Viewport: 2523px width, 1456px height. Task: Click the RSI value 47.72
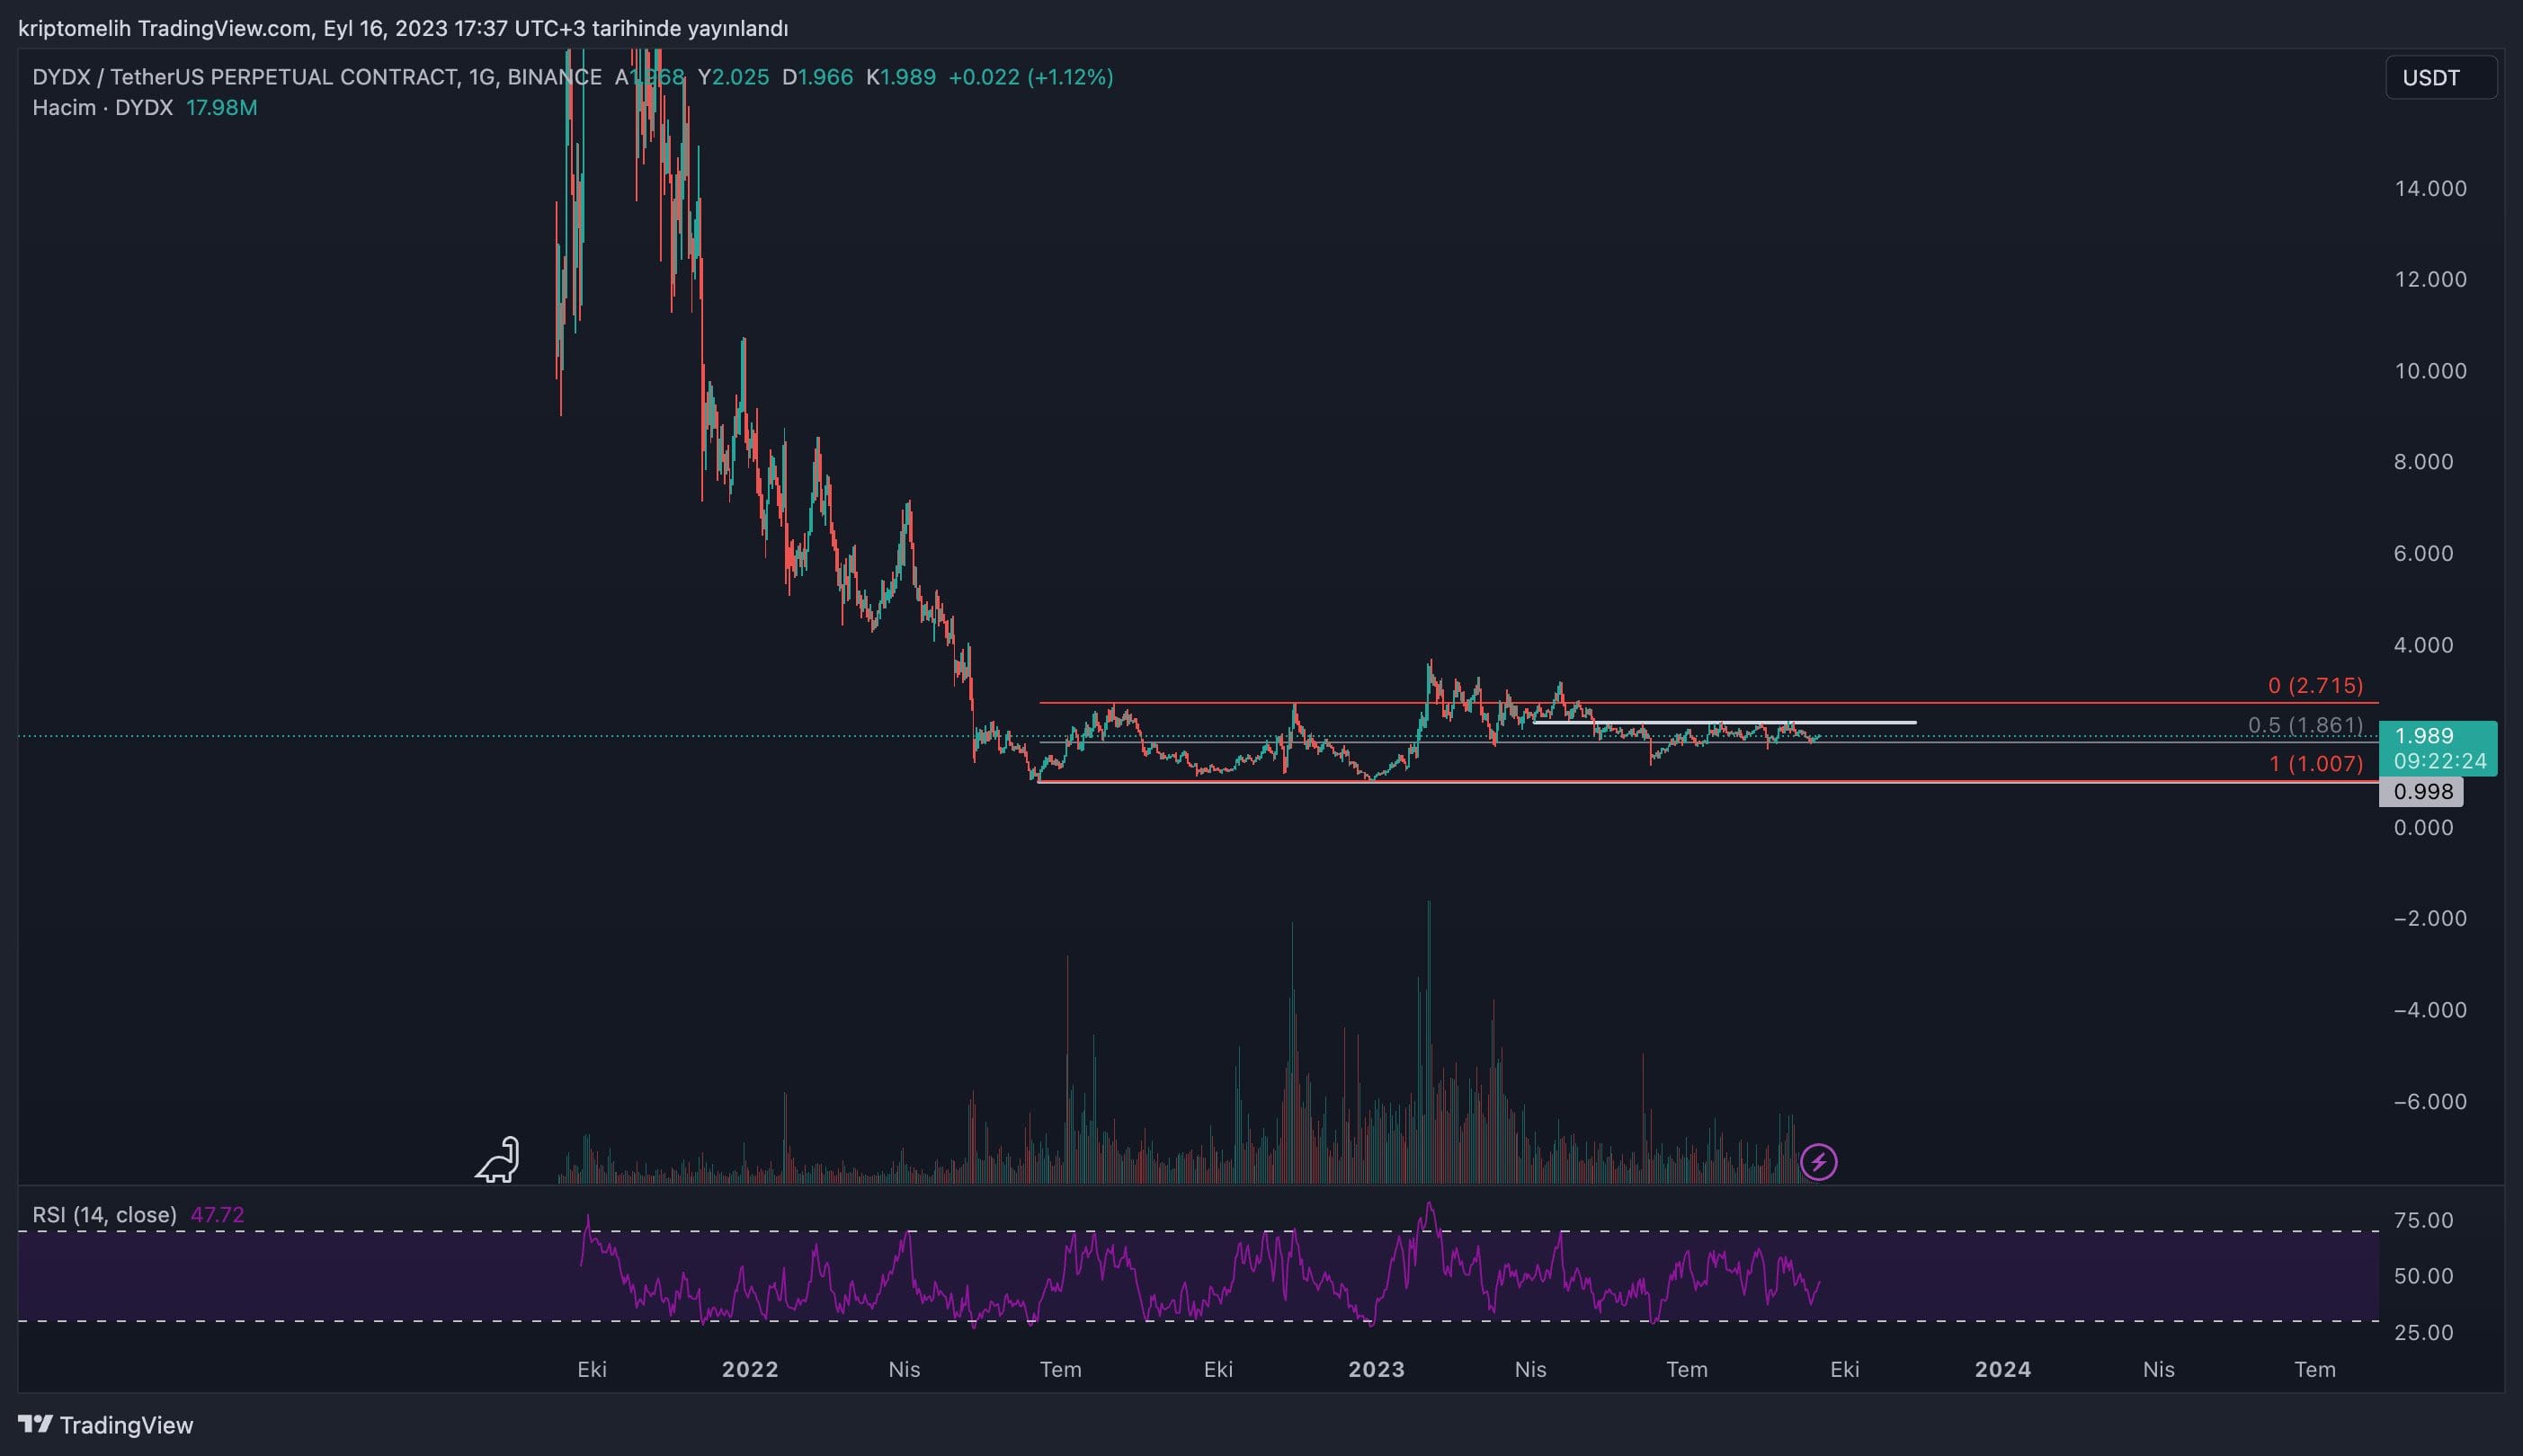click(217, 1215)
